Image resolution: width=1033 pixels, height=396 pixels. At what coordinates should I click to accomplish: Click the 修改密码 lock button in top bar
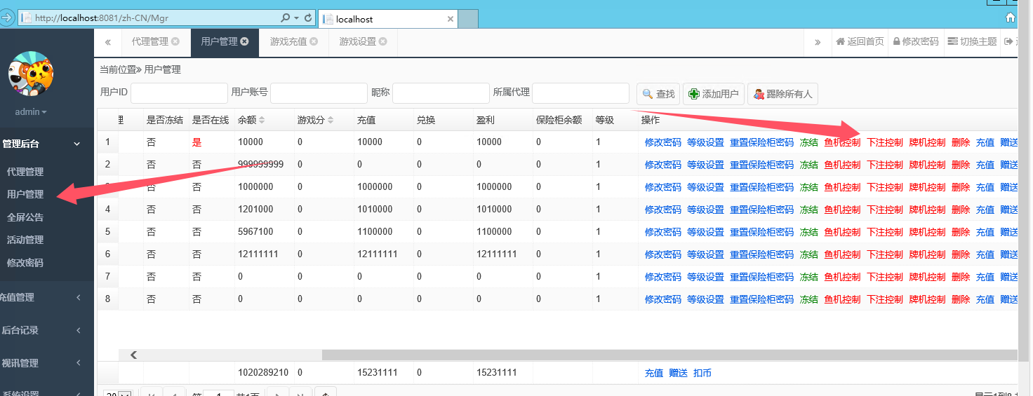tap(916, 41)
